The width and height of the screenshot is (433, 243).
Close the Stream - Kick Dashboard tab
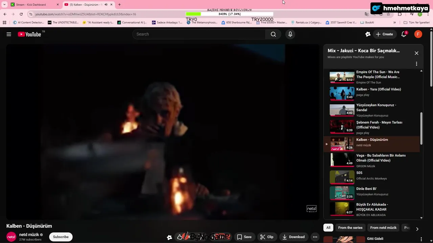coord(58,5)
